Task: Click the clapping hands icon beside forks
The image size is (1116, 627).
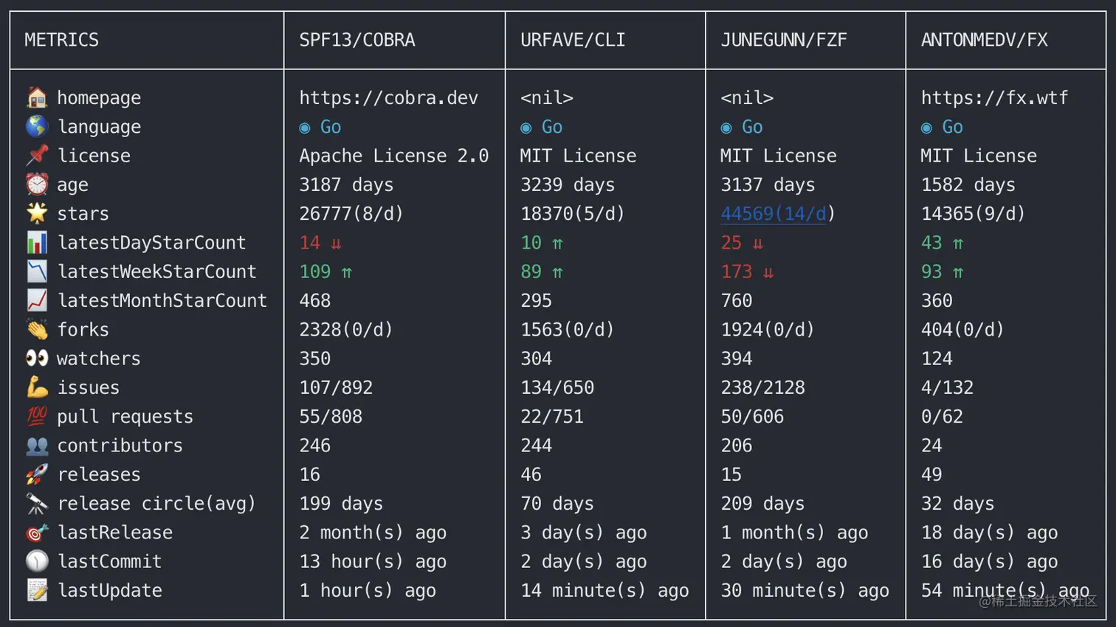Action: (37, 329)
